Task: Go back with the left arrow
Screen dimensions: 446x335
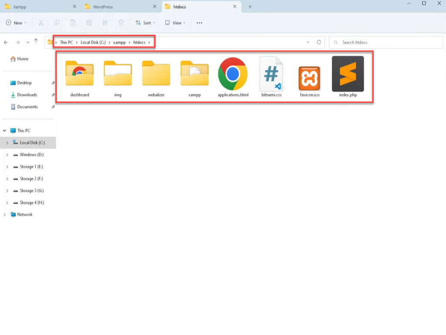Action: pos(6,42)
